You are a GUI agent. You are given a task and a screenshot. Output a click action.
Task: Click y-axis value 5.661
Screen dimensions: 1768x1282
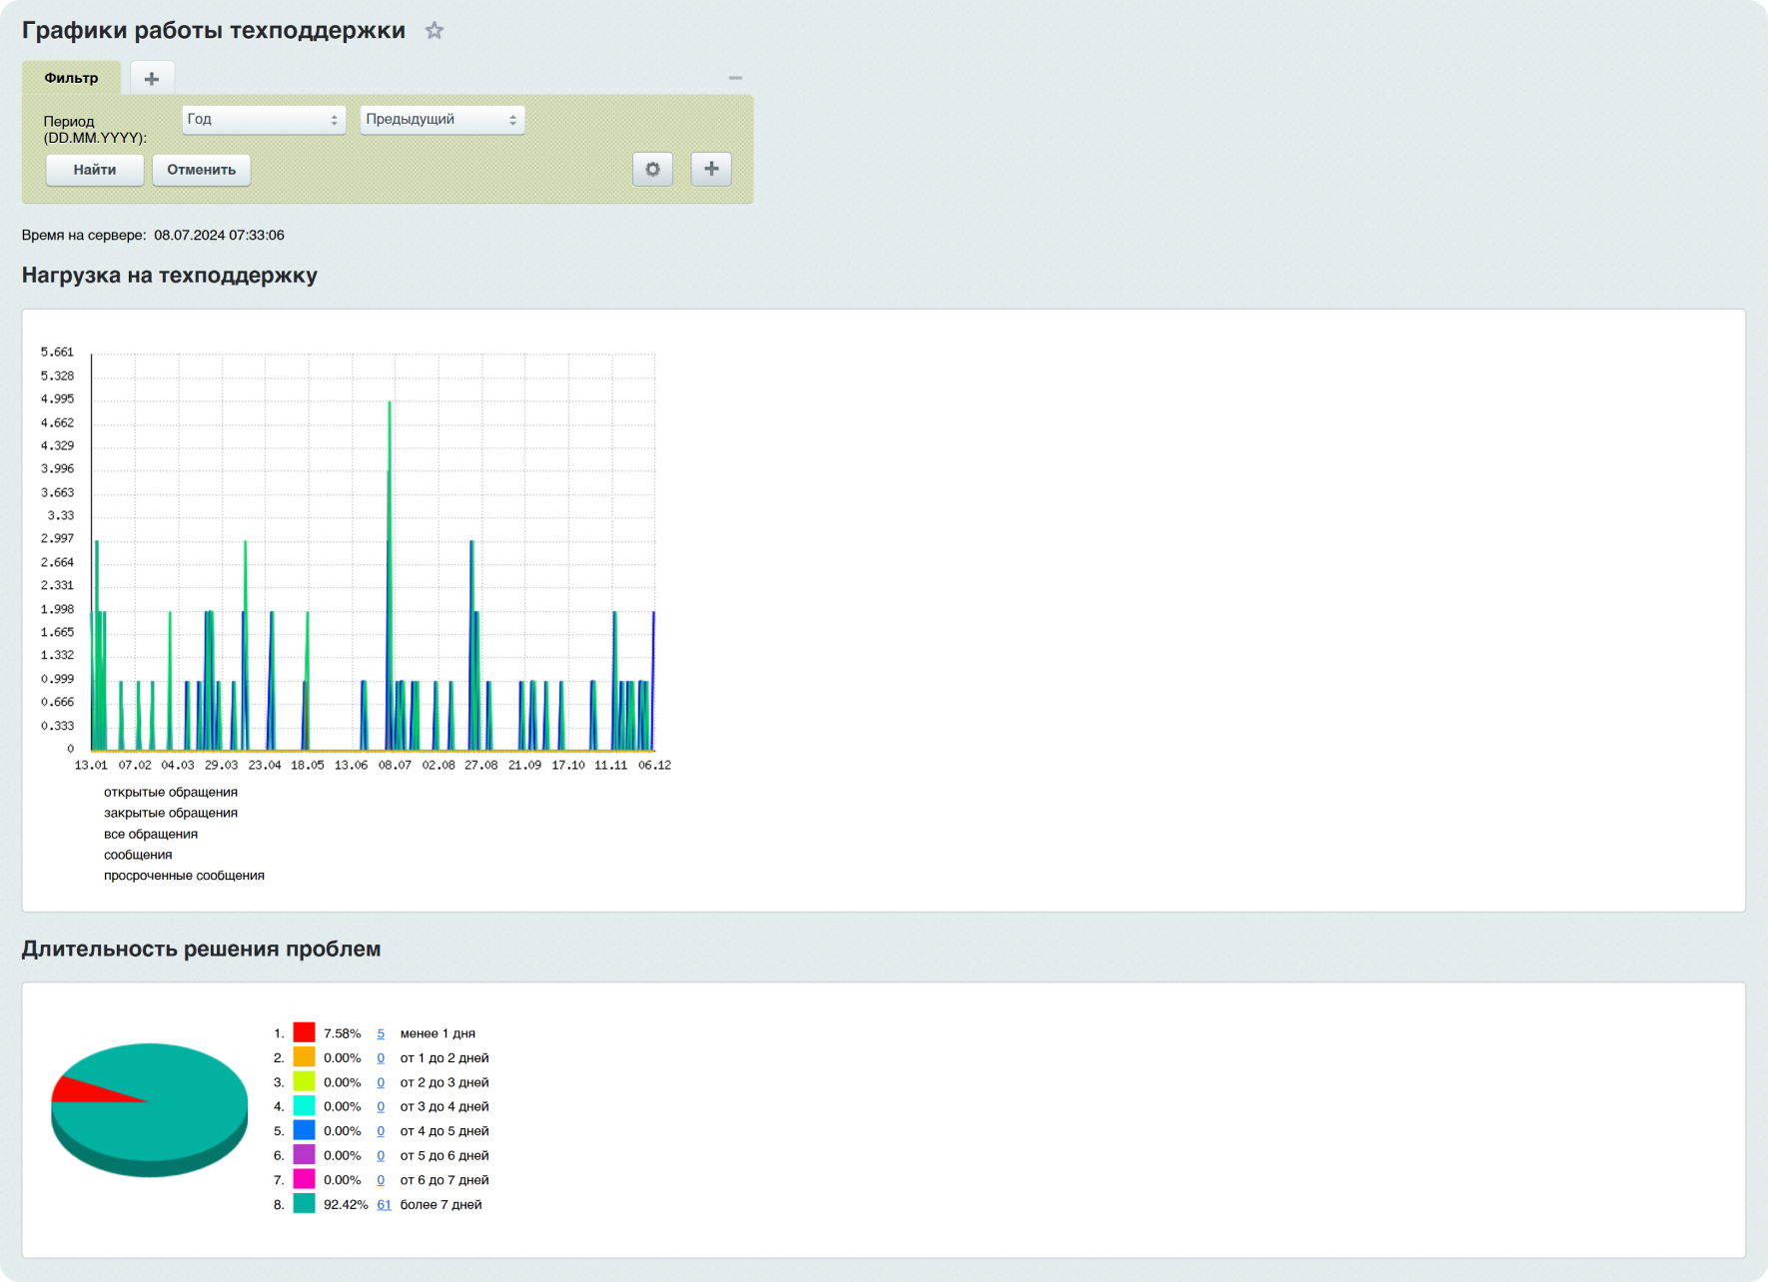[57, 352]
